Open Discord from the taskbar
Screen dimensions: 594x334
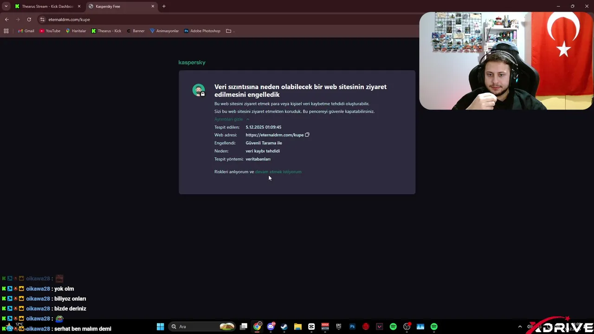pos(271,327)
